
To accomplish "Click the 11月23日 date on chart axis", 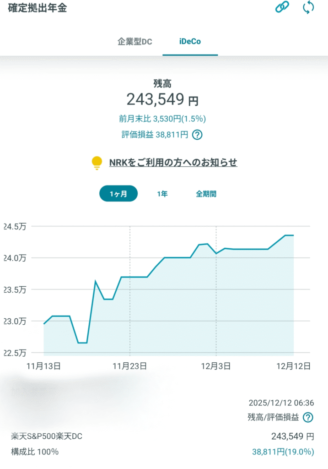I will pyautogui.click(x=129, y=366).
